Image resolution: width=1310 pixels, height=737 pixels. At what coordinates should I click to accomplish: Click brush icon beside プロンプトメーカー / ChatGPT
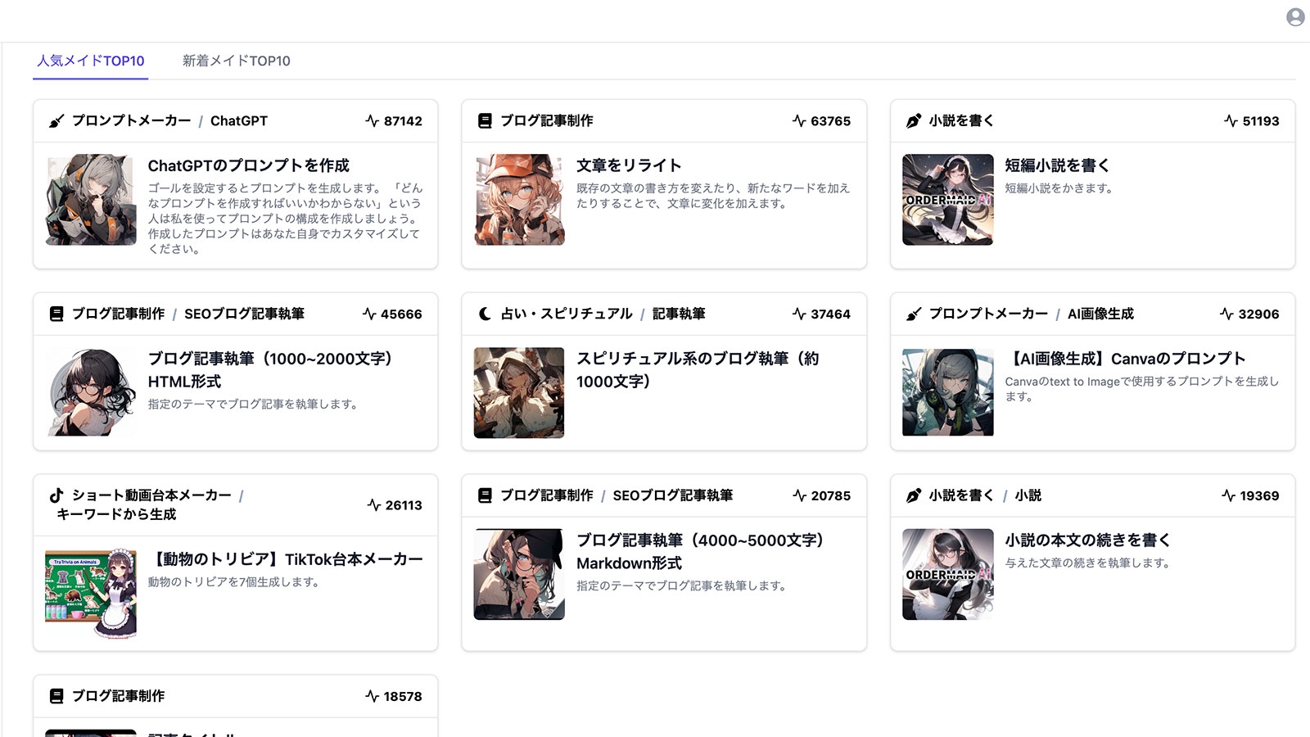click(56, 121)
